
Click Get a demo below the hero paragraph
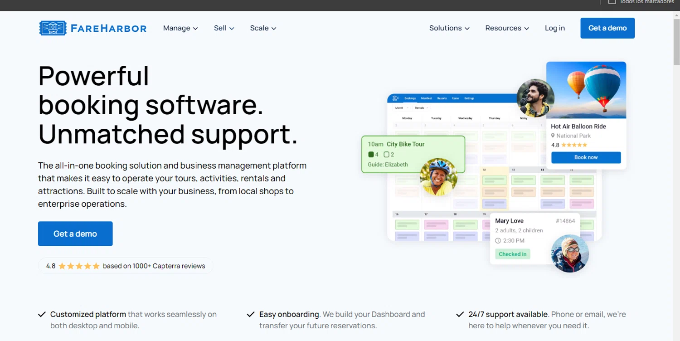75,234
